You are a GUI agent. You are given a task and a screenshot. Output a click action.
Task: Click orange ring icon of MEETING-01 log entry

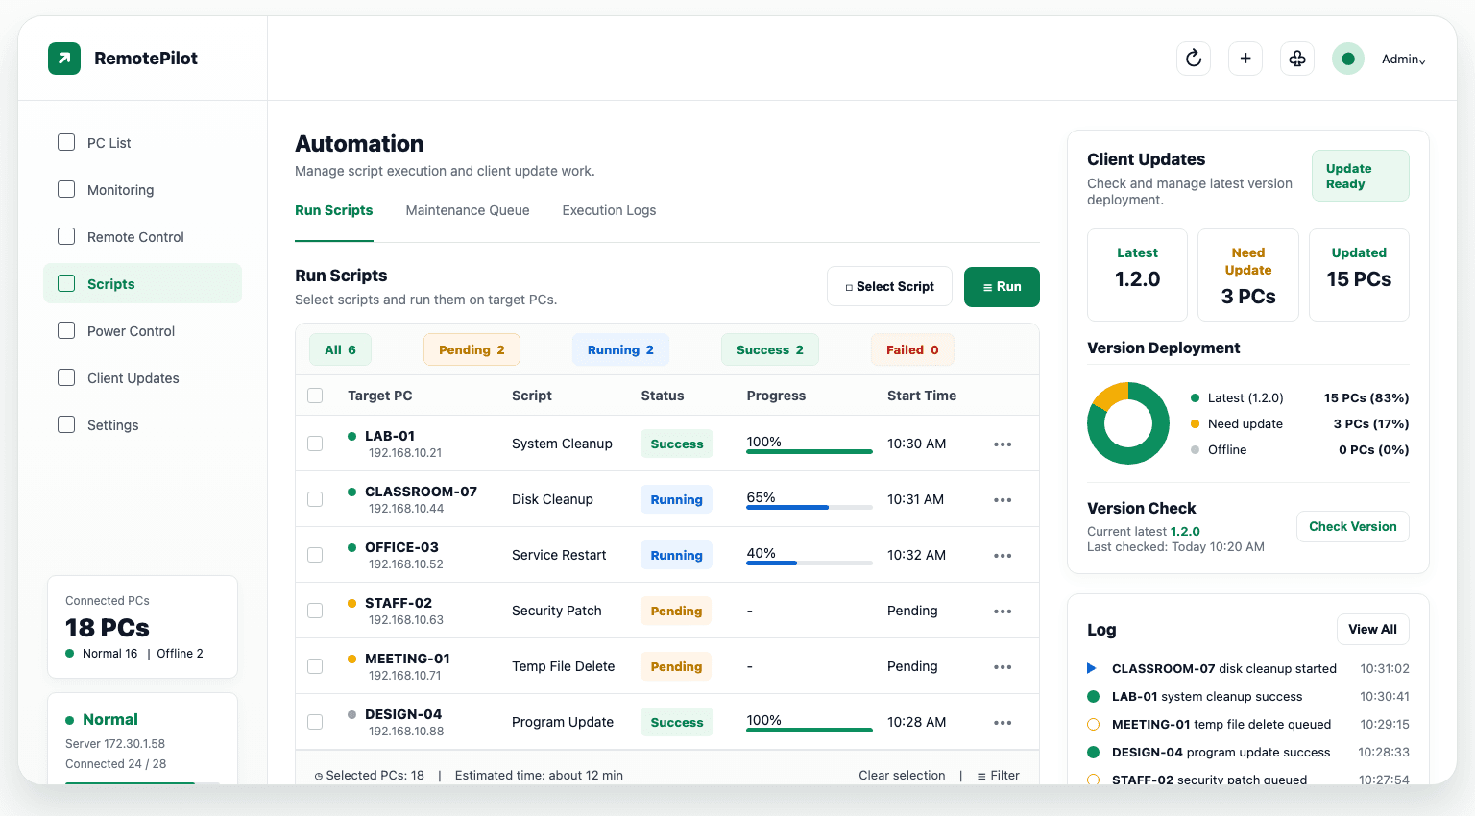1093,724
